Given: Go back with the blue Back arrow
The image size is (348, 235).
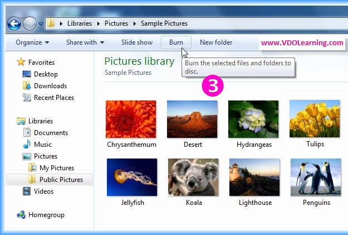Looking at the screenshot, I should tap(14, 23).
